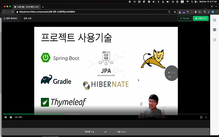Open the comments chat sidebar icon
The image size is (219, 137).
coord(215,30)
